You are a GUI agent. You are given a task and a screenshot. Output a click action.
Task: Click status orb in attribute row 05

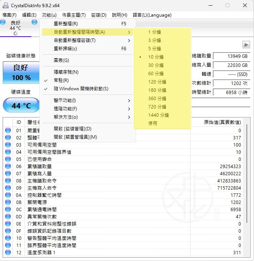8,159
